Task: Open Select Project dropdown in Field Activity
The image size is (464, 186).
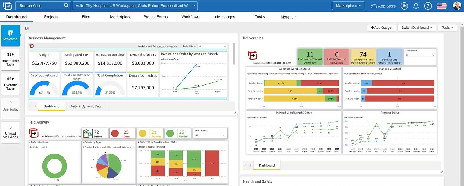Action: (210, 135)
